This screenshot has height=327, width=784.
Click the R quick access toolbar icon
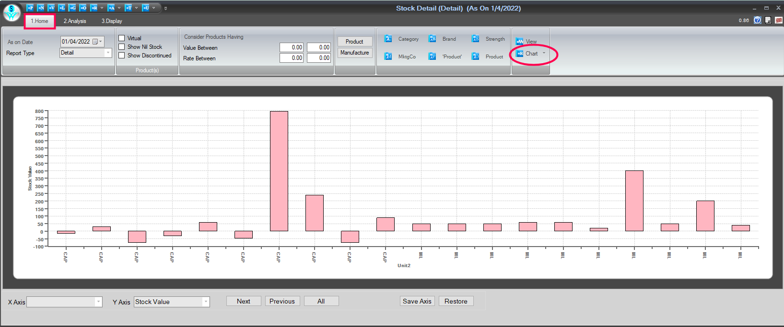pos(94,8)
